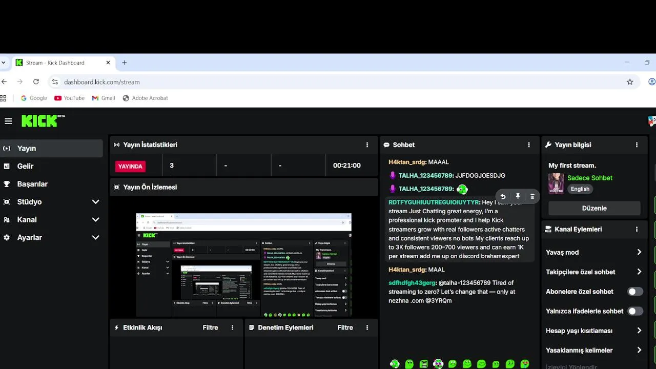Open a new browser tab
The width and height of the screenshot is (656, 369).
(x=124, y=63)
